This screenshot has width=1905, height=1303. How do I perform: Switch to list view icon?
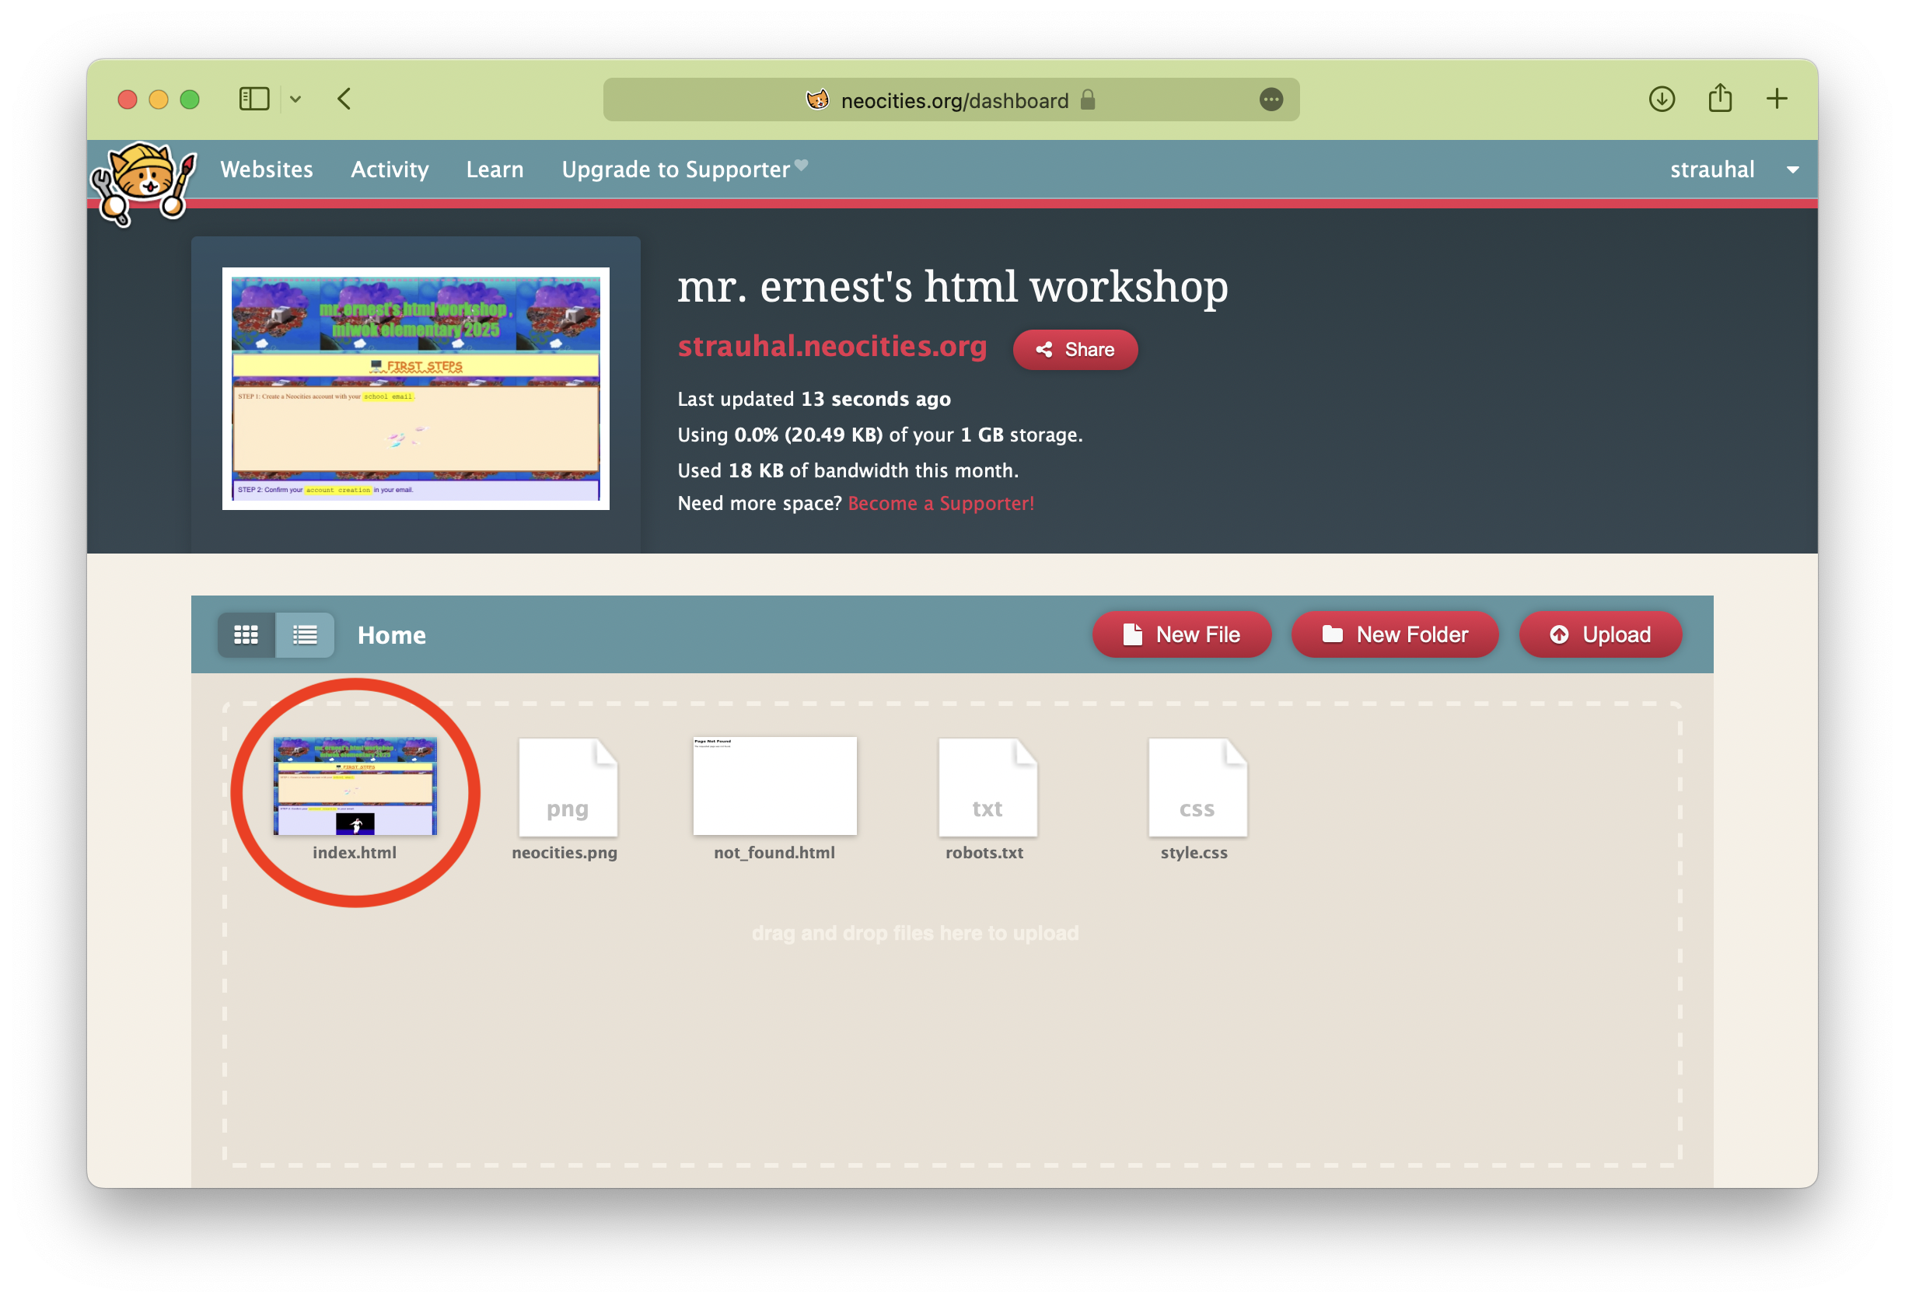click(x=305, y=635)
